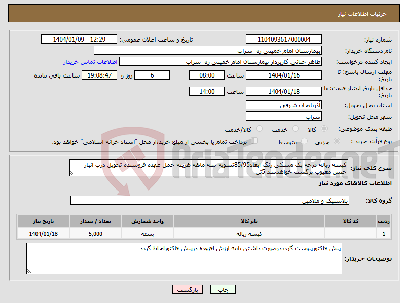Click the buyer notes textarea
The width and height of the screenshot is (400, 303).
184,258
